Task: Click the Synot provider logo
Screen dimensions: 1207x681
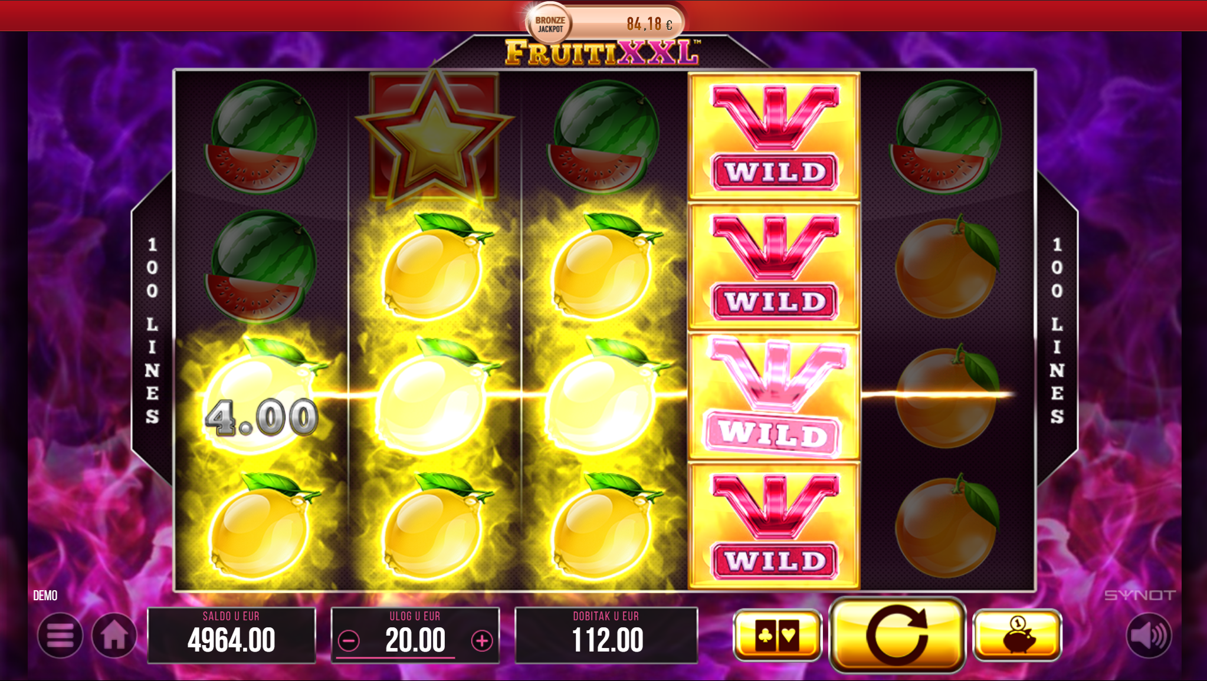Action: tap(1140, 596)
